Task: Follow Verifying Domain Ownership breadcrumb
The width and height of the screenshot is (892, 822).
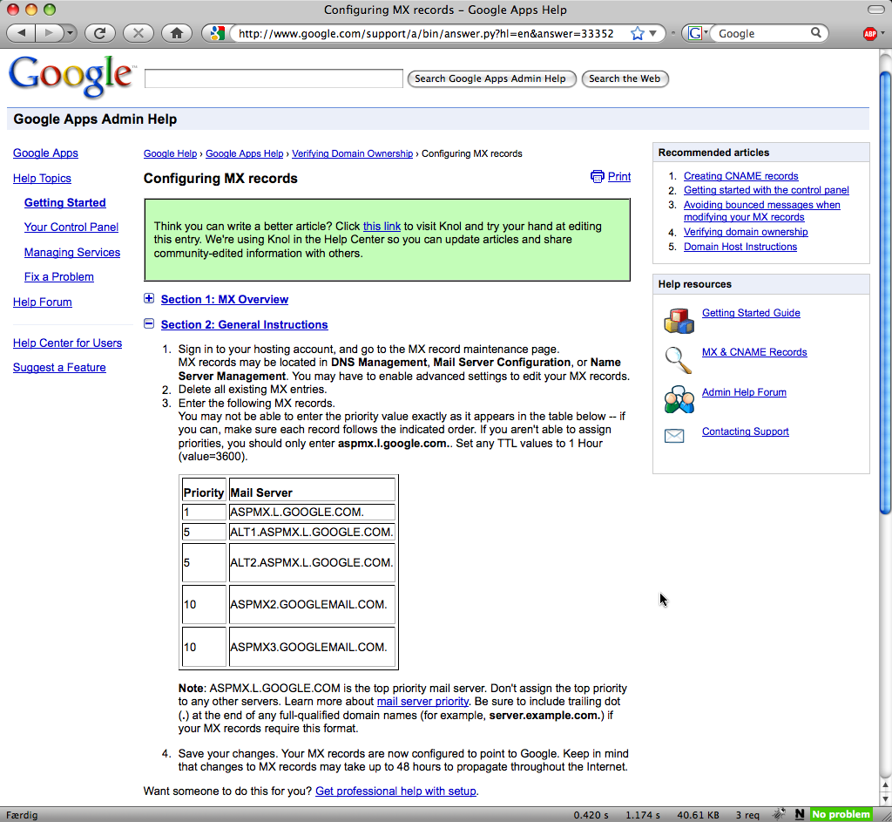Action: point(352,153)
